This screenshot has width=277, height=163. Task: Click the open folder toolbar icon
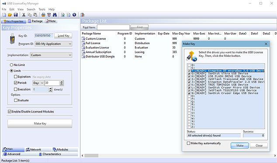[x=10, y=15]
